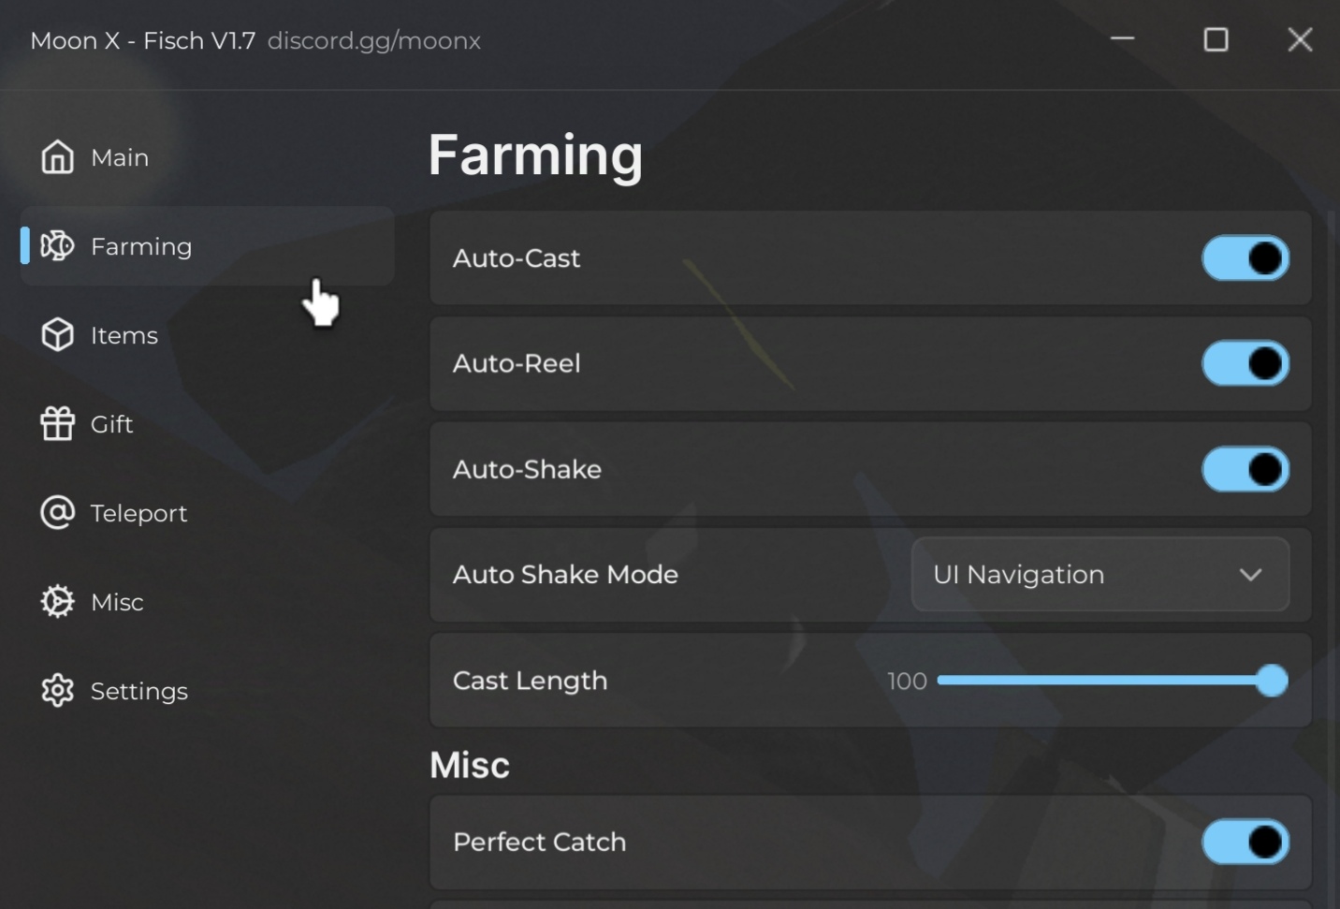
Task: Click the Misc gear-play icon
Action: 57,602
